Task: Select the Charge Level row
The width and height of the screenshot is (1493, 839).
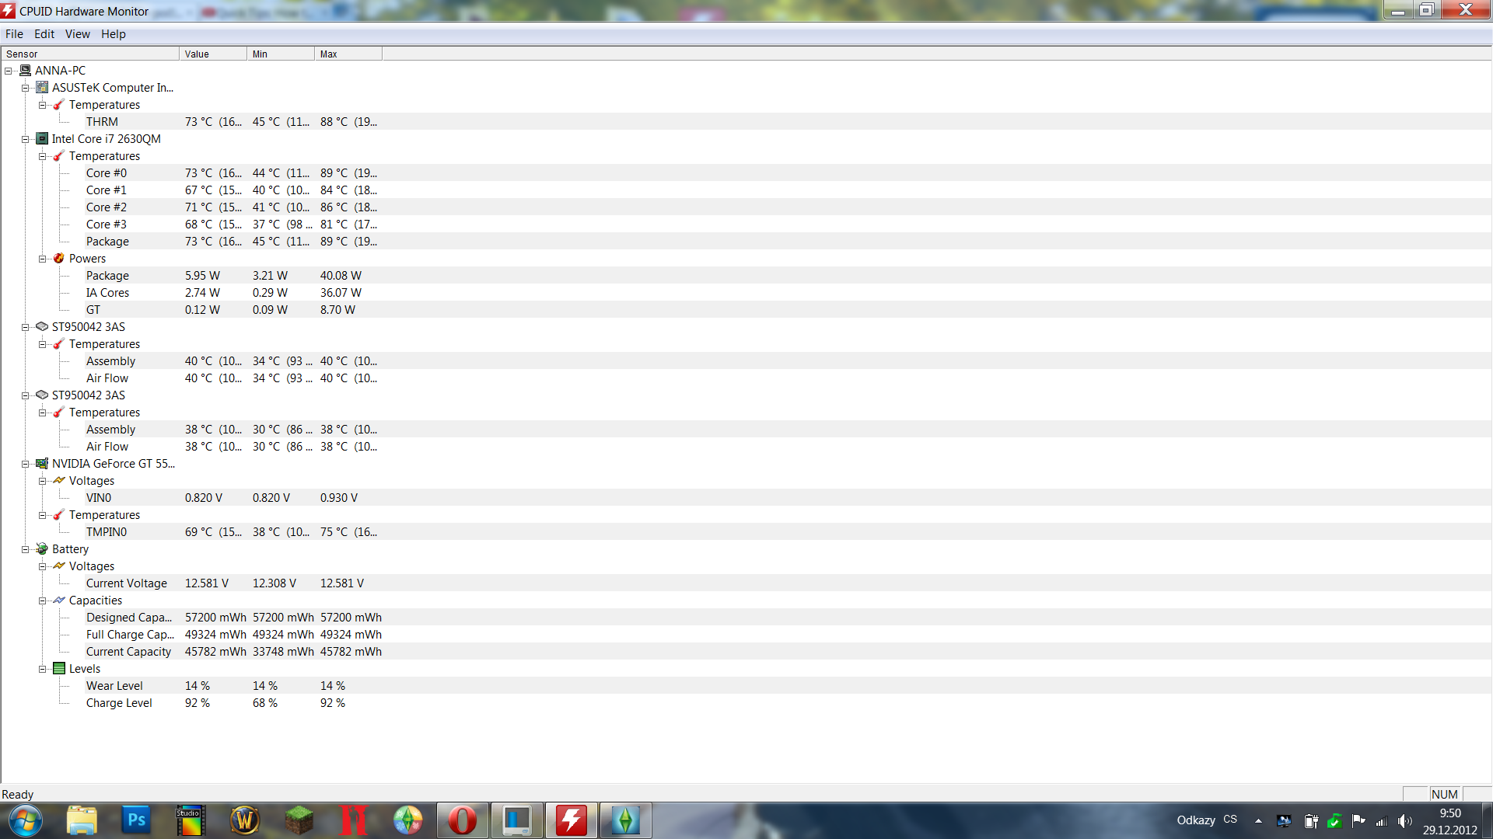Action: [x=119, y=703]
